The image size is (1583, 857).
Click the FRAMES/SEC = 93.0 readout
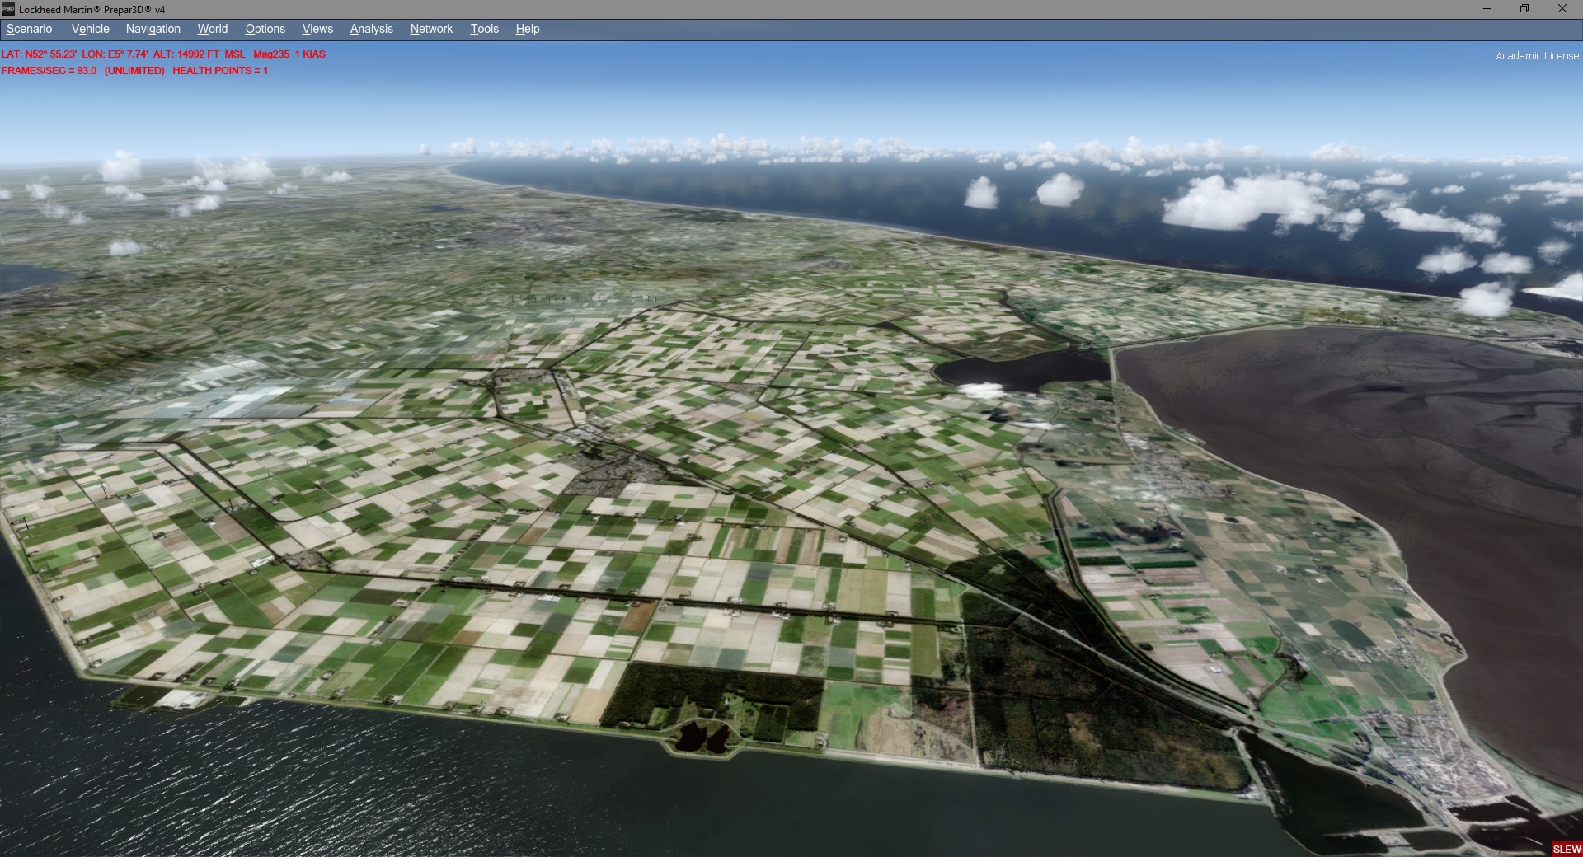(x=49, y=71)
